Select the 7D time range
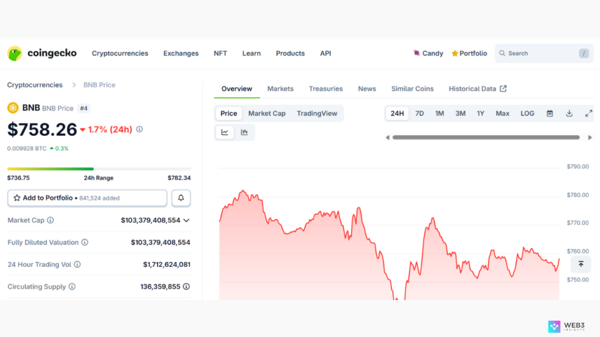The height and width of the screenshot is (337, 600). 420,114
